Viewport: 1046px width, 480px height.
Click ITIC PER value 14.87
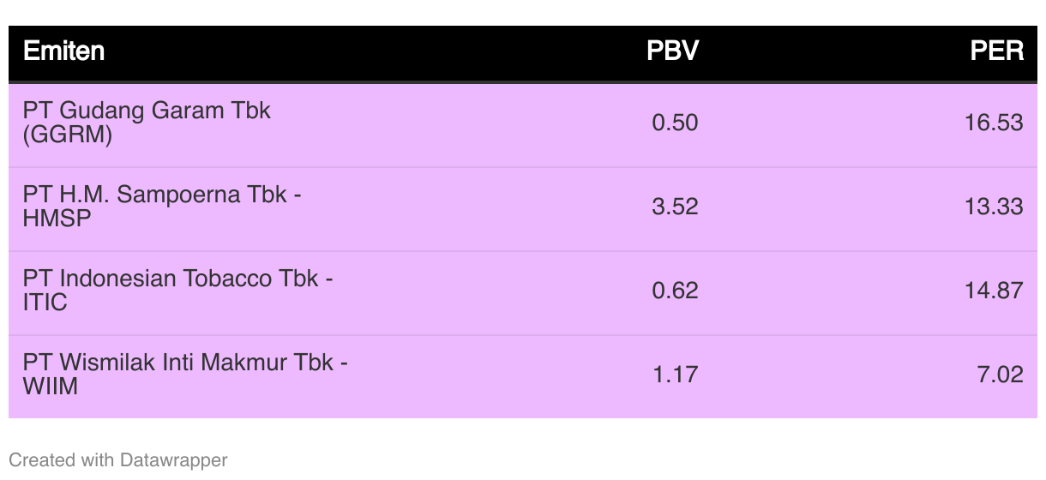(x=994, y=291)
